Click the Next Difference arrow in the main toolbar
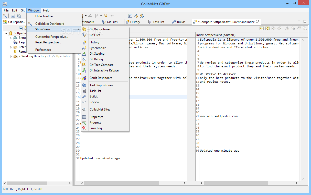The width and height of the screenshot is (311, 195). [x=136, y=16]
